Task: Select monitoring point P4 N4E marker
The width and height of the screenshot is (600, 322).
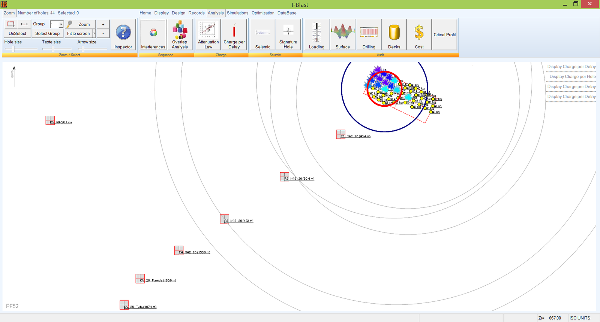Action: tap(179, 250)
